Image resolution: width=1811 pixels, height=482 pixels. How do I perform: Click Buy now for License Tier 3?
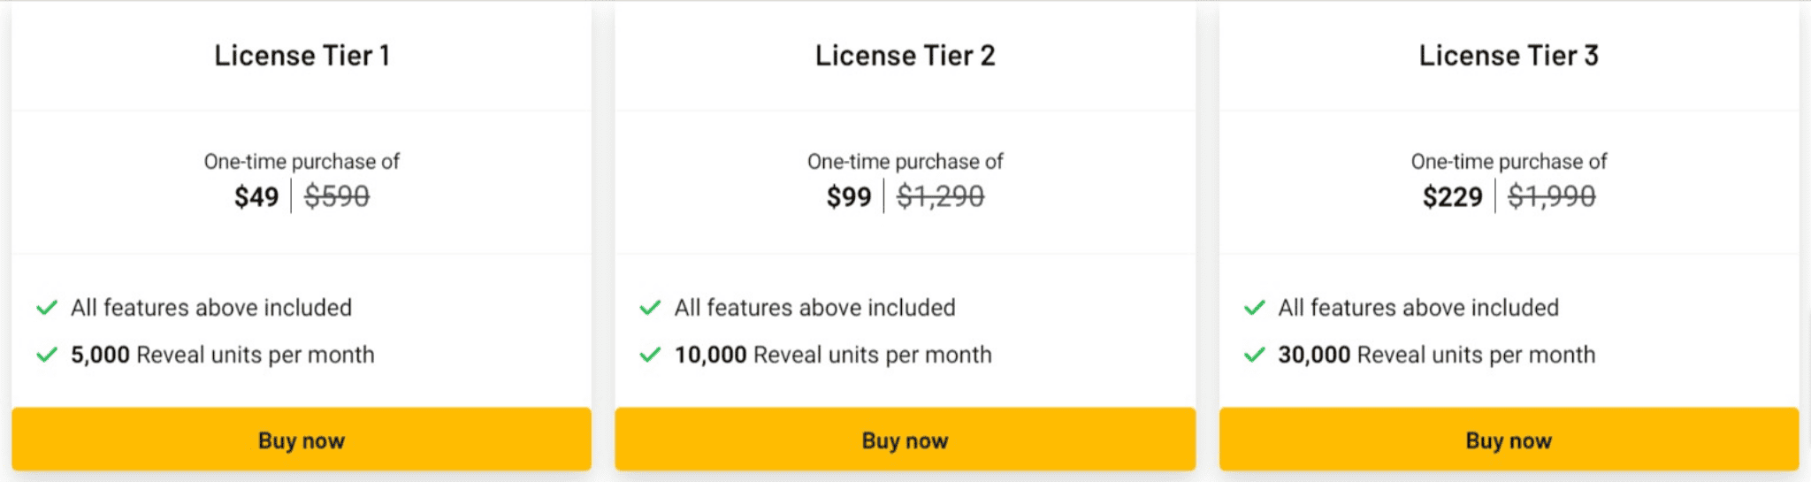pyautogui.click(x=1509, y=440)
